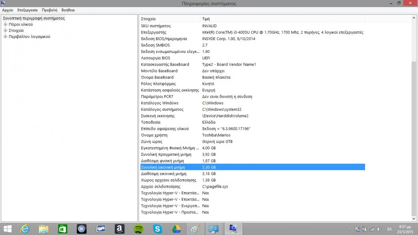Open the Προβολή menu
Viewport: 418px width, 235px height.
coord(49,10)
